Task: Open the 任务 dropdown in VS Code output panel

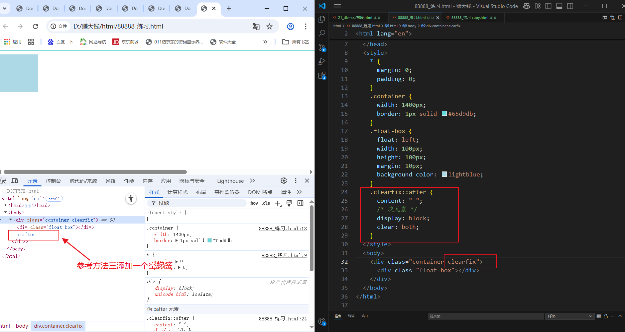Action: click(570, 316)
